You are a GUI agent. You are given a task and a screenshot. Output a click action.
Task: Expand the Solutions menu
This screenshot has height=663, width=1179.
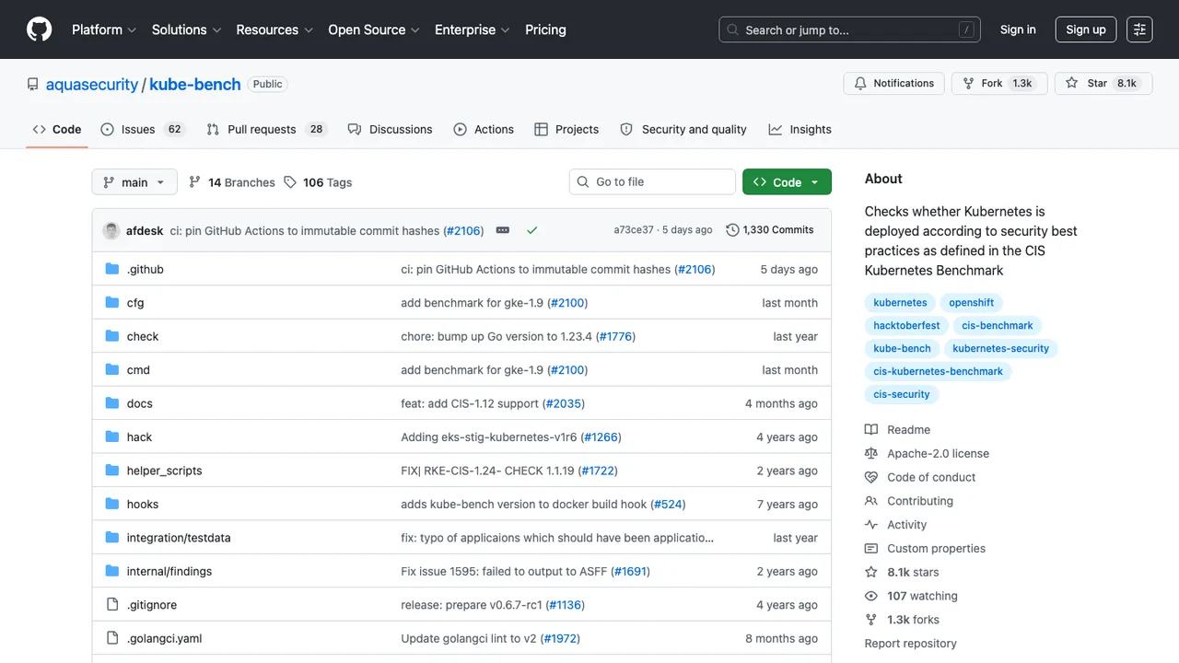187,29
